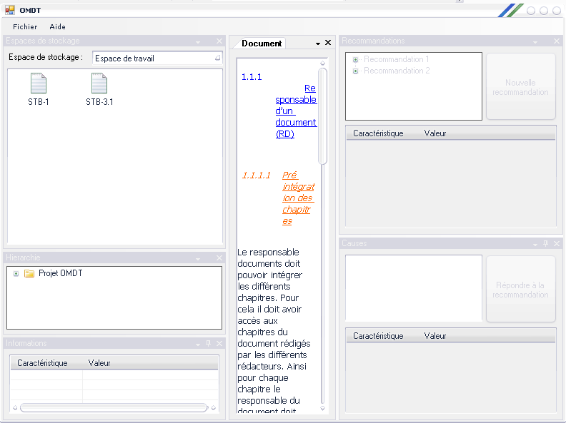566x423 pixels.
Task: Open the Recommandations panel options arrow
Action: click(535, 41)
